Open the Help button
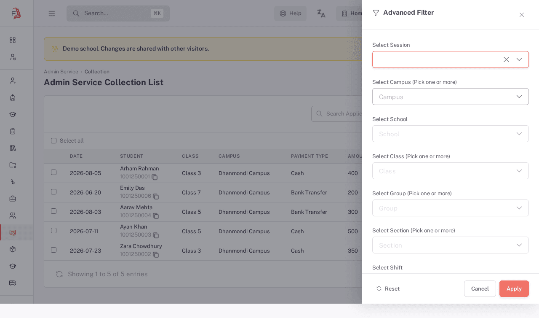 tap(291, 13)
